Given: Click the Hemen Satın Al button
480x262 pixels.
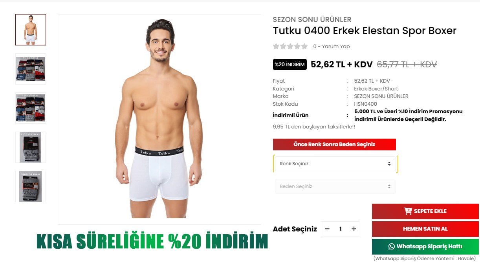Looking at the screenshot, I should (x=425, y=229).
